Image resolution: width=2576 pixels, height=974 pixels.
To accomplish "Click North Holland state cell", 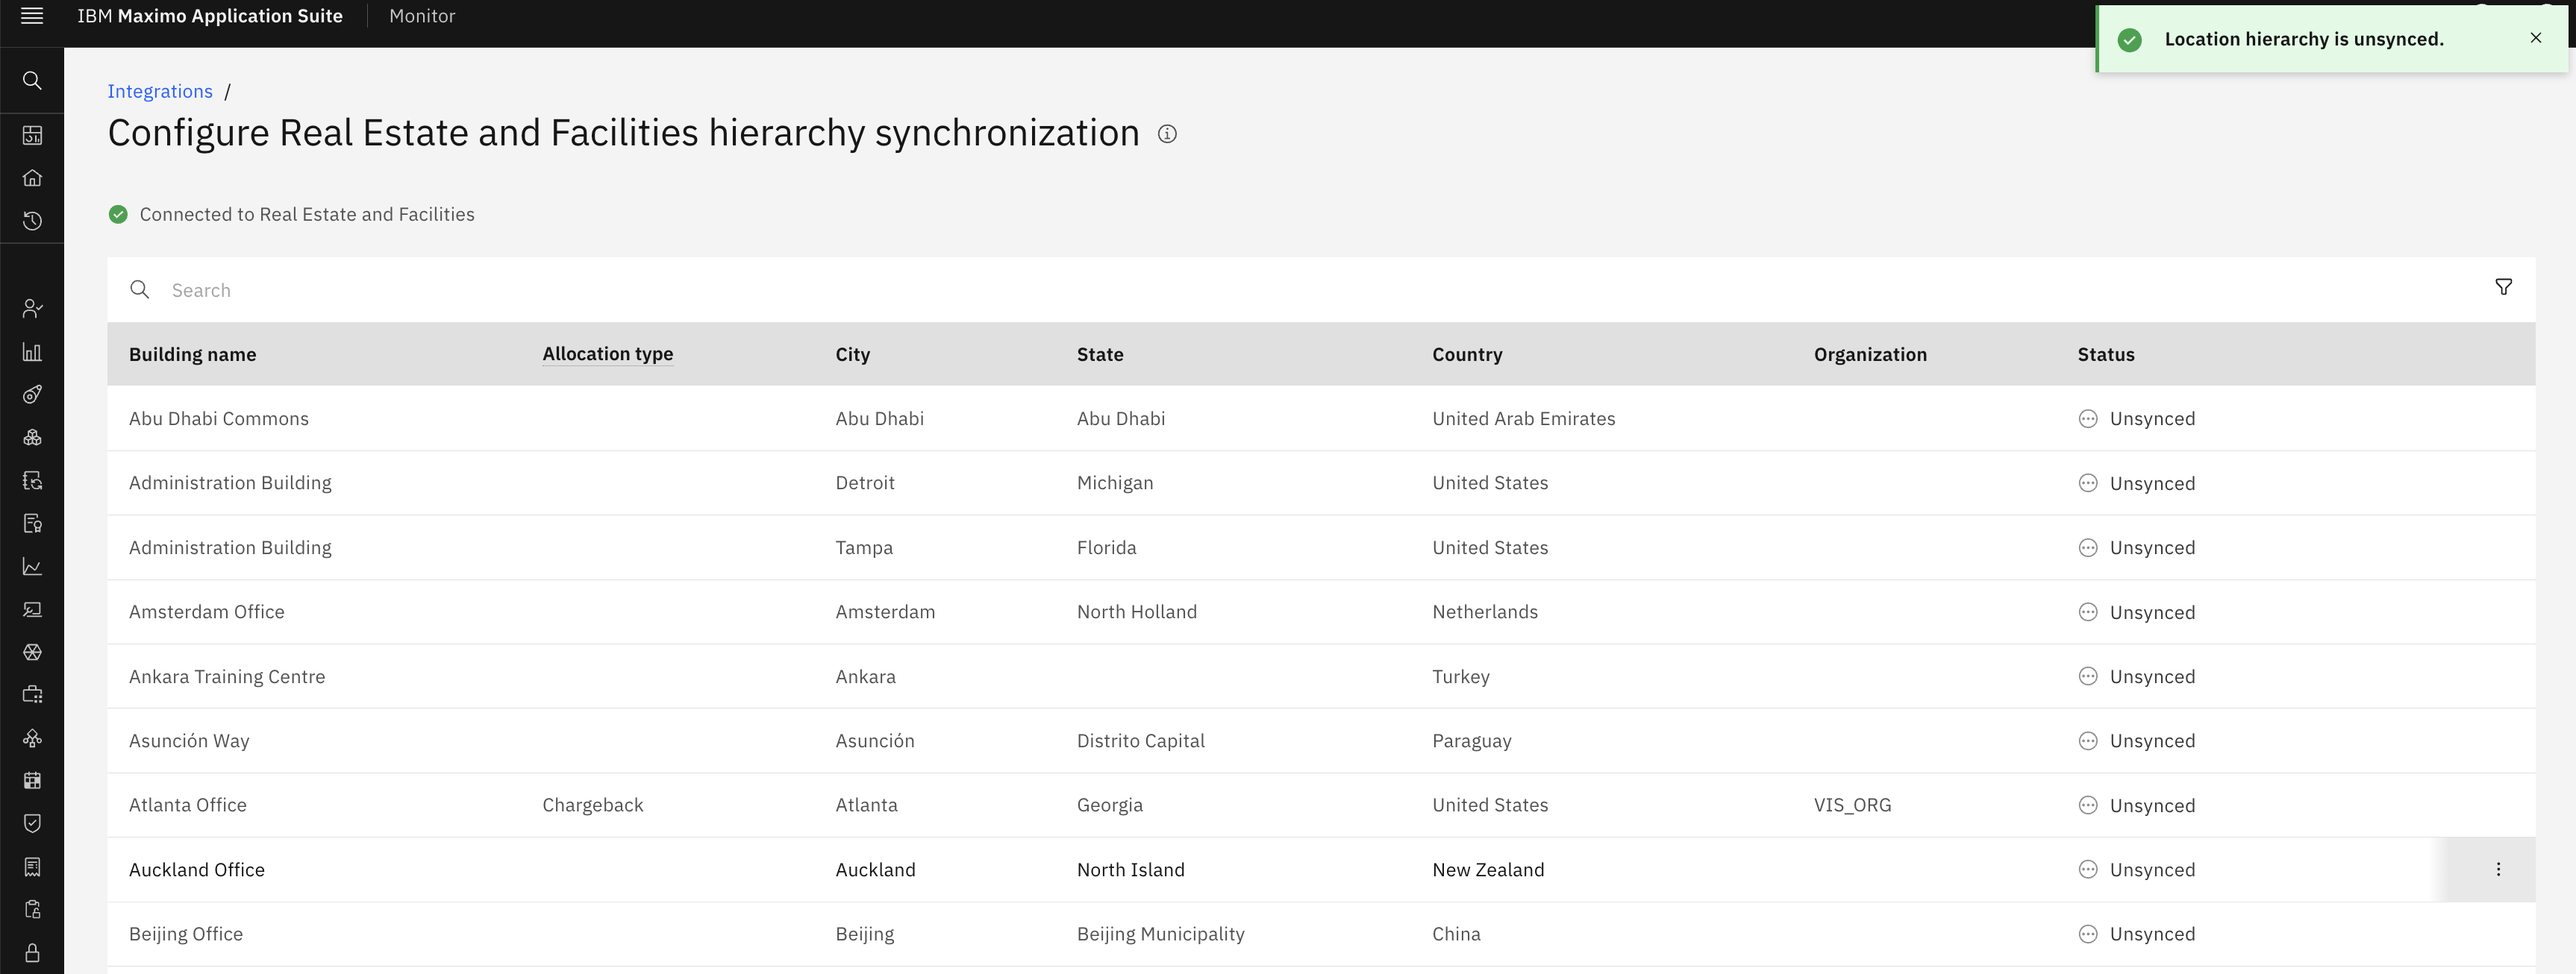I will click(x=1136, y=612).
